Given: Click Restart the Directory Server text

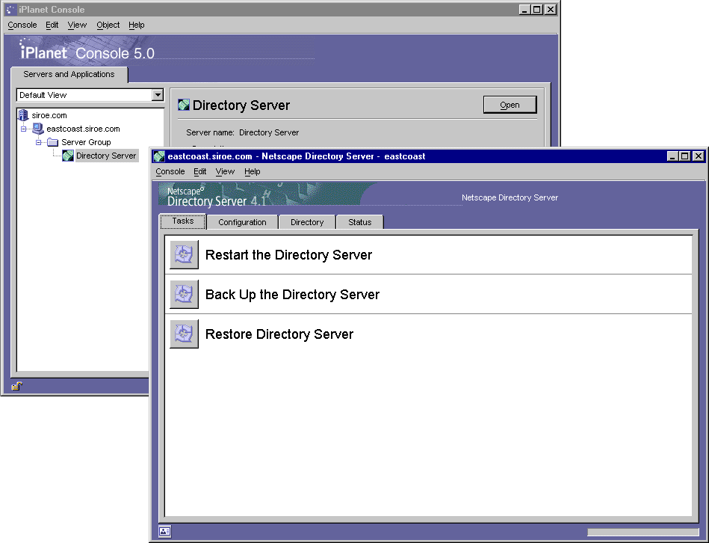Looking at the screenshot, I should click(288, 255).
